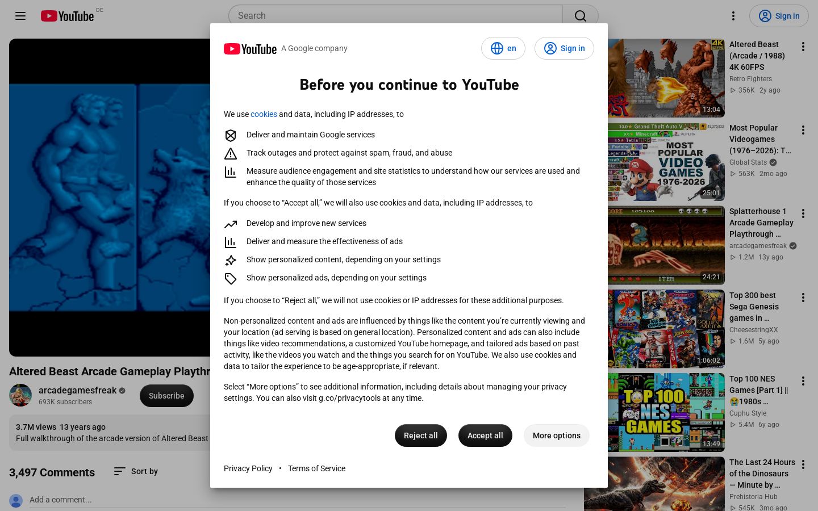Expand the video description box

click(110, 433)
